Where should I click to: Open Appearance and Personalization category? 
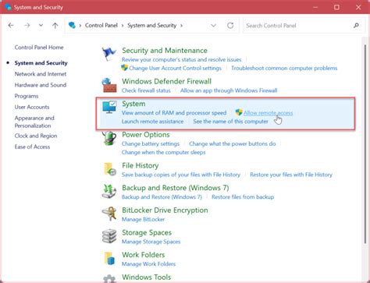[x=34, y=122]
